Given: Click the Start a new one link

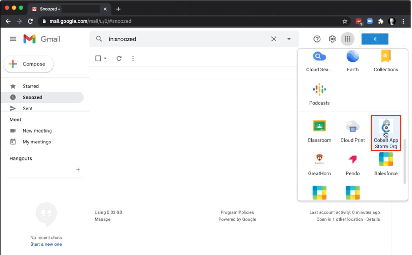Looking at the screenshot, I should [46, 244].
